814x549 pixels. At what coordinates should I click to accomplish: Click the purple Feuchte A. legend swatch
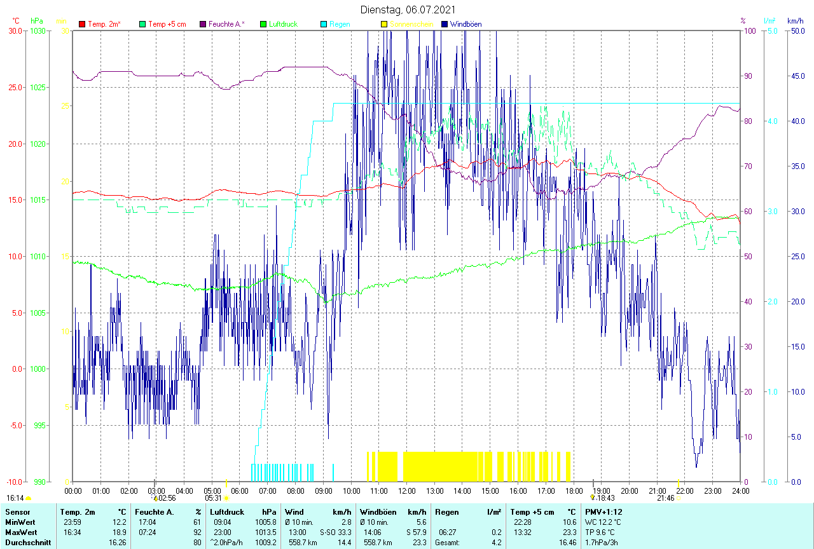coord(203,24)
